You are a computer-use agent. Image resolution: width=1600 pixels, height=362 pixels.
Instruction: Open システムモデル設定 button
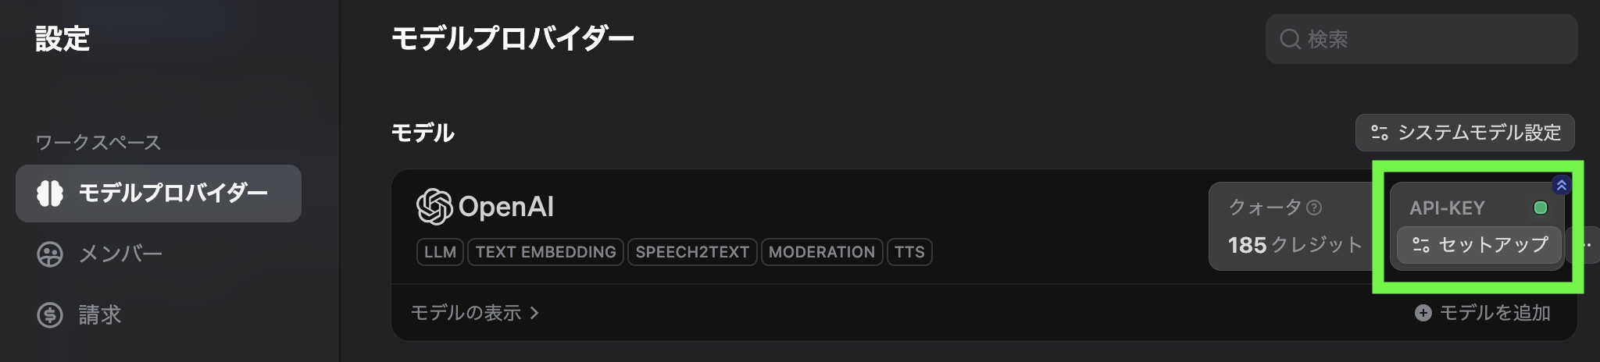pyautogui.click(x=1465, y=133)
